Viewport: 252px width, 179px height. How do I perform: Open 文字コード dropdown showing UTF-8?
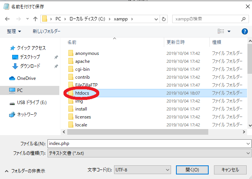coord(143,170)
